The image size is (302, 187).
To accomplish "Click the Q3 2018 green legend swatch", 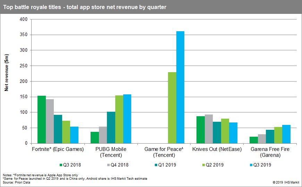I will (x=61, y=165).
